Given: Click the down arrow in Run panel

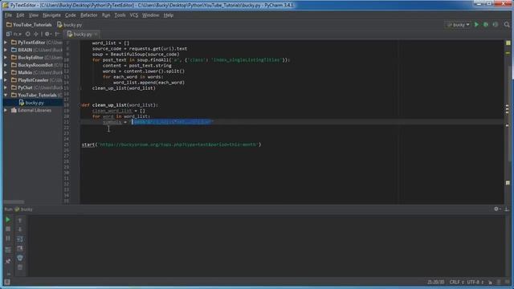Looking at the screenshot, I should coord(20,230).
